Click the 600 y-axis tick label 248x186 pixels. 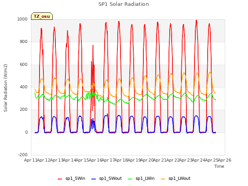pyautogui.click(x=24, y=65)
